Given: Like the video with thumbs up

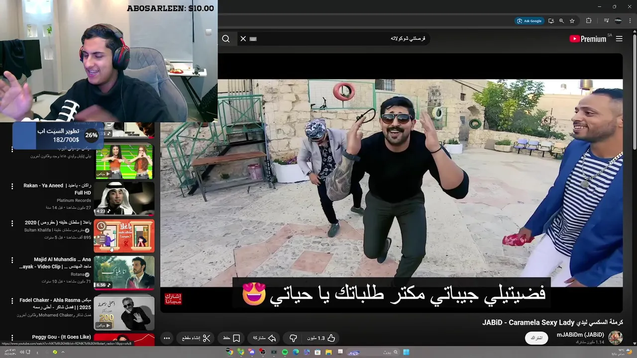Looking at the screenshot, I should (x=321, y=338).
